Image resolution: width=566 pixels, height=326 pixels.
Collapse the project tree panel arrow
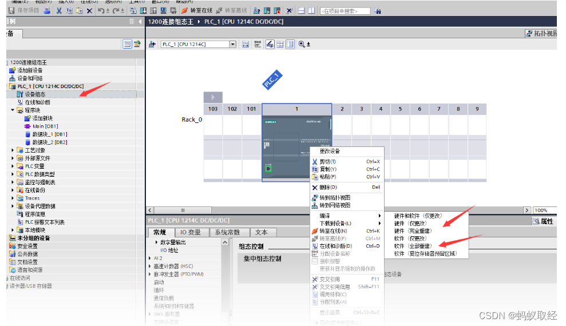point(140,22)
